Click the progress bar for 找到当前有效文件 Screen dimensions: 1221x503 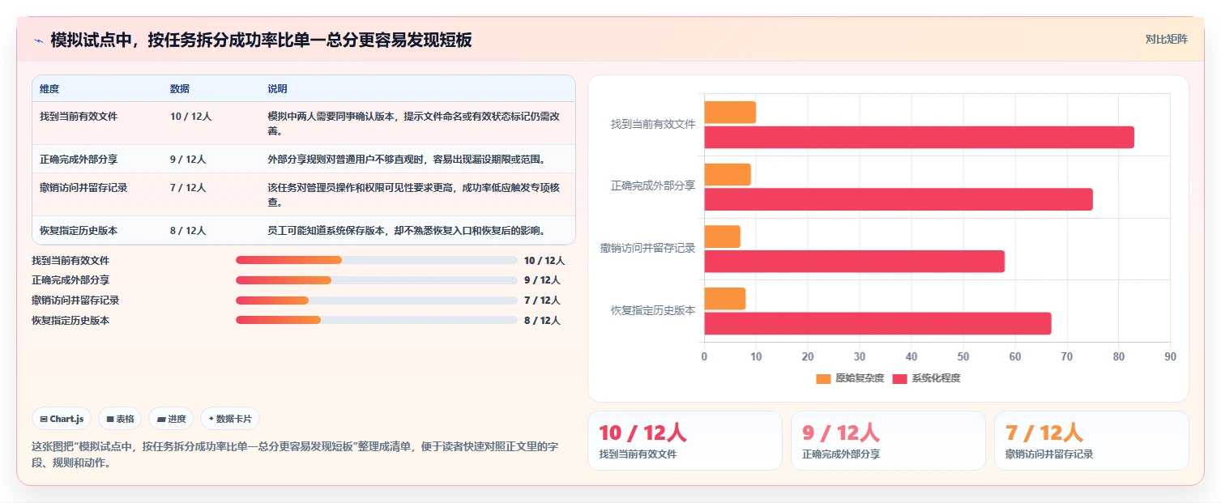point(376,260)
